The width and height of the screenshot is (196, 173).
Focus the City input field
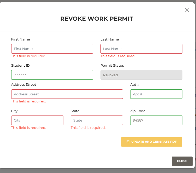(x=37, y=120)
